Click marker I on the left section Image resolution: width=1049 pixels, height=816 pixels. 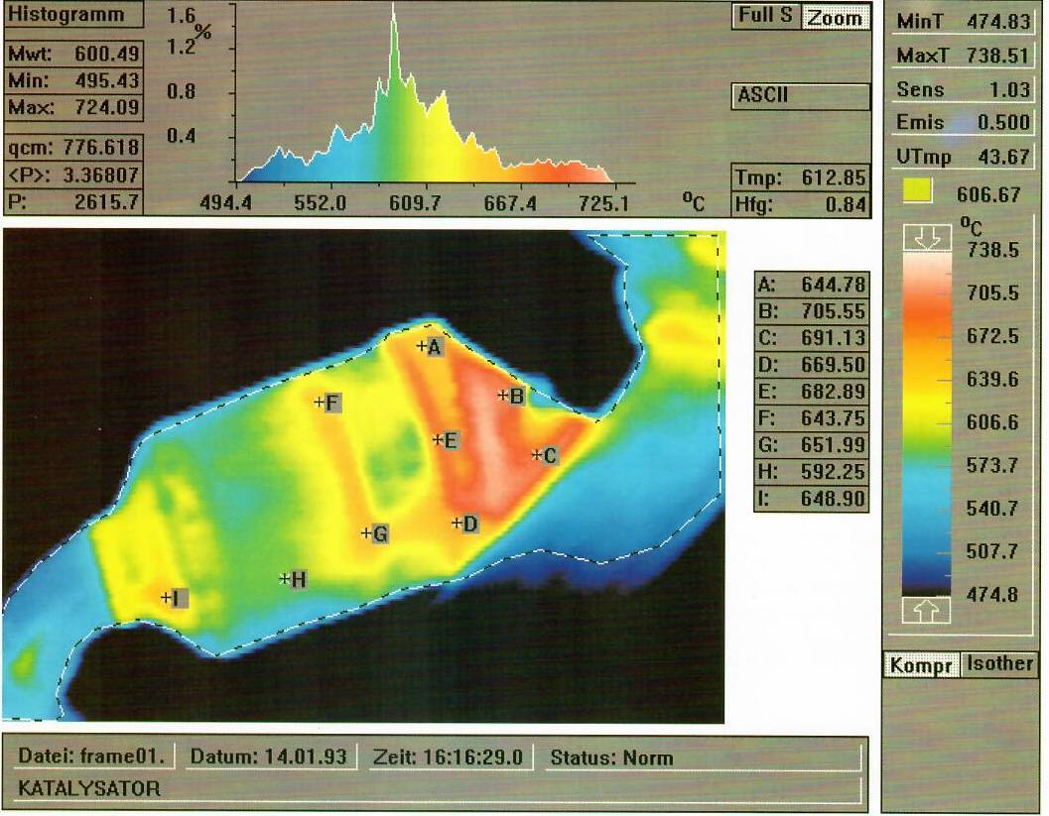pos(166,597)
